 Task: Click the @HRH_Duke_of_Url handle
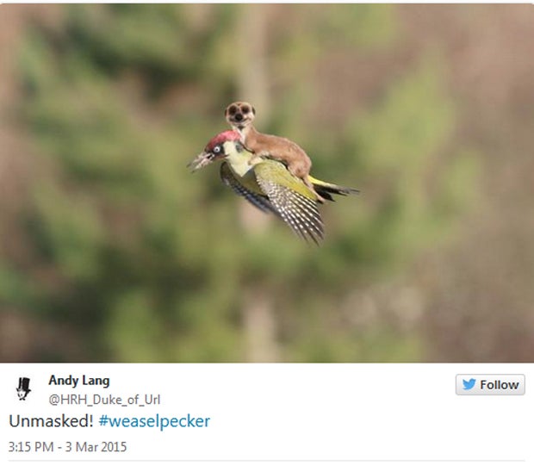pyautogui.click(x=104, y=400)
